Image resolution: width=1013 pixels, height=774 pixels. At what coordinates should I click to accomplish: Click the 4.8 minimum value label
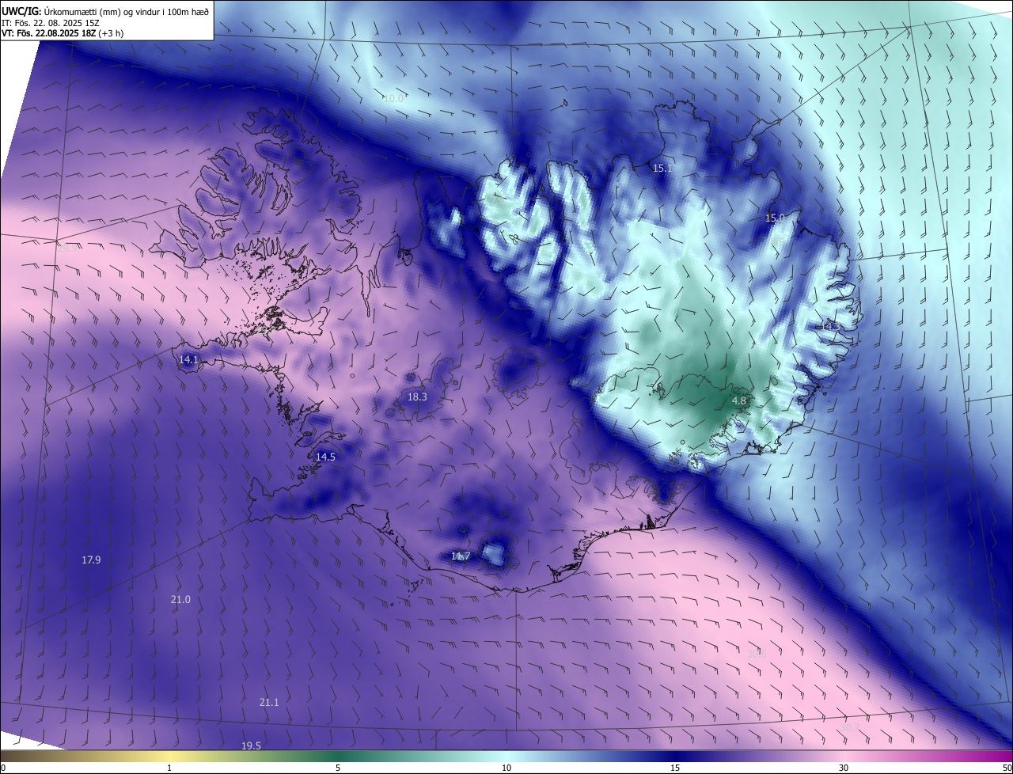pyautogui.click(x=739, y=401)
